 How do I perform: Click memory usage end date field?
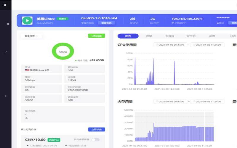click(207, 102)
